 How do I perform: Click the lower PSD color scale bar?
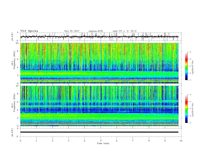186,109
